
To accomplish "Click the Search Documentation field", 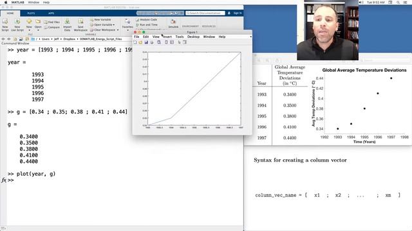I will pos(205,13).
